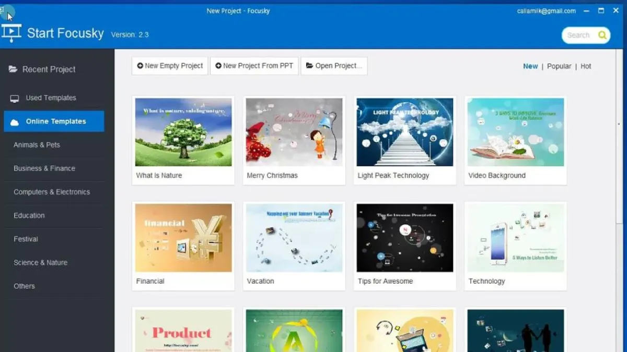This screenshot has height=352, width=627.
Task: Open the Business & Finance category
Action: 44,168
